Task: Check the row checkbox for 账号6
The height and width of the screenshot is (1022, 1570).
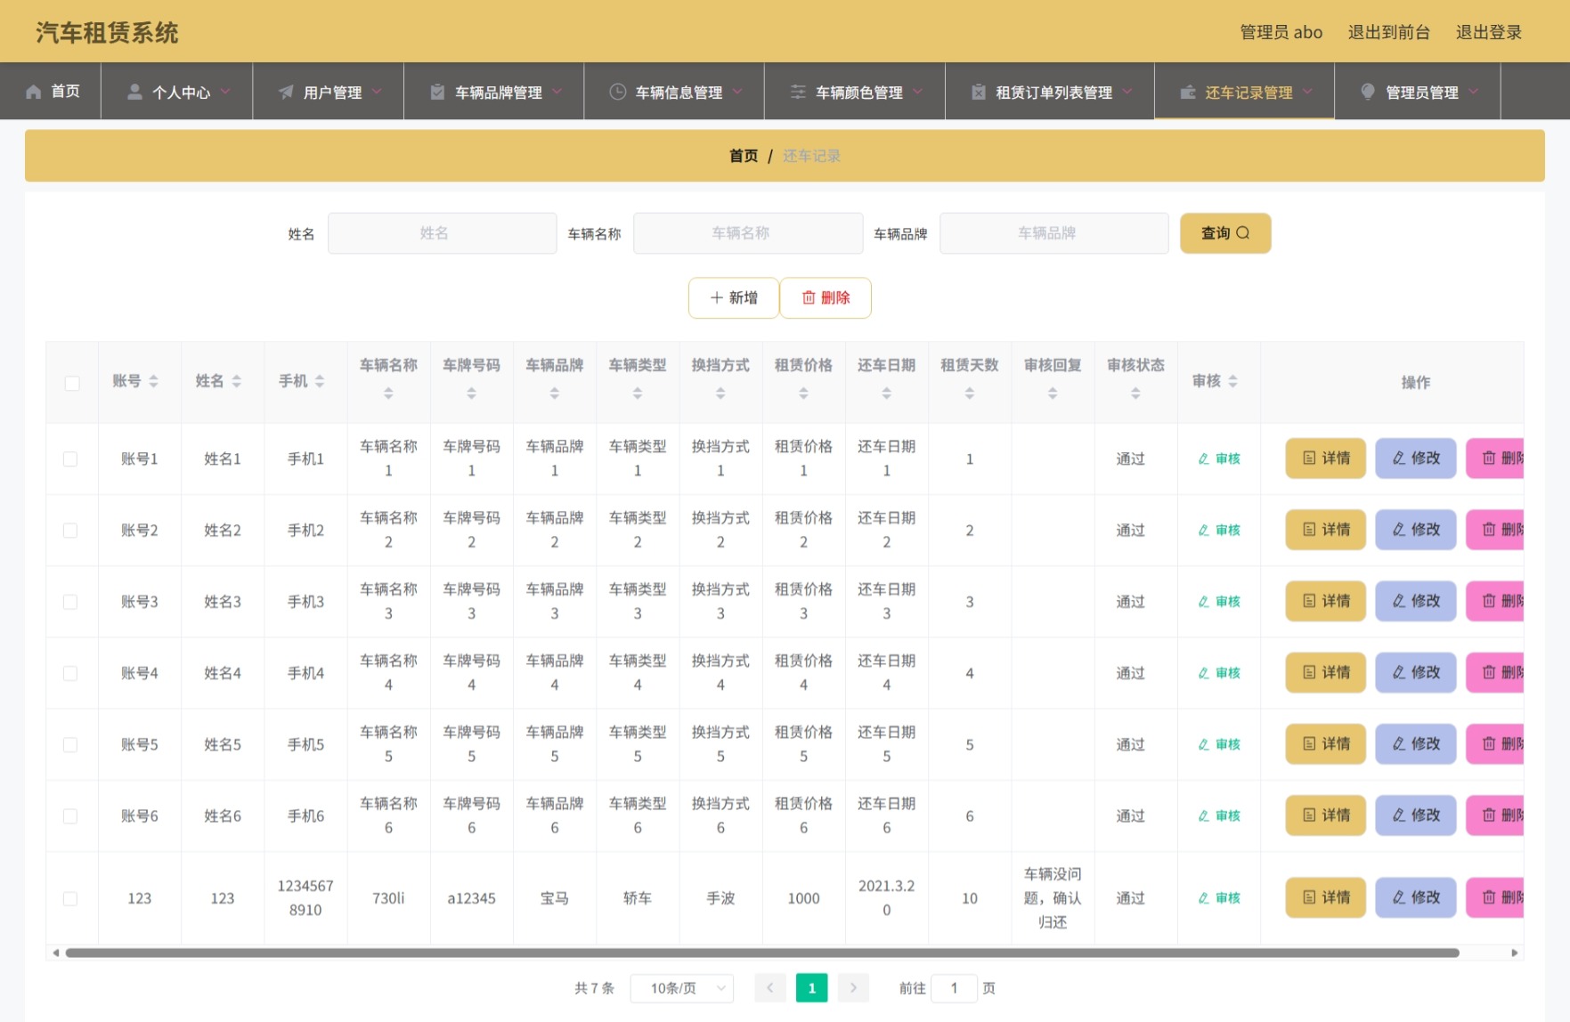Action: click(x=70, y=816)
